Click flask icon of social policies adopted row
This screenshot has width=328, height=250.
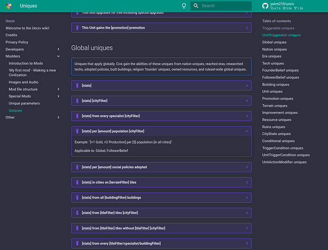tap(77, 167)
